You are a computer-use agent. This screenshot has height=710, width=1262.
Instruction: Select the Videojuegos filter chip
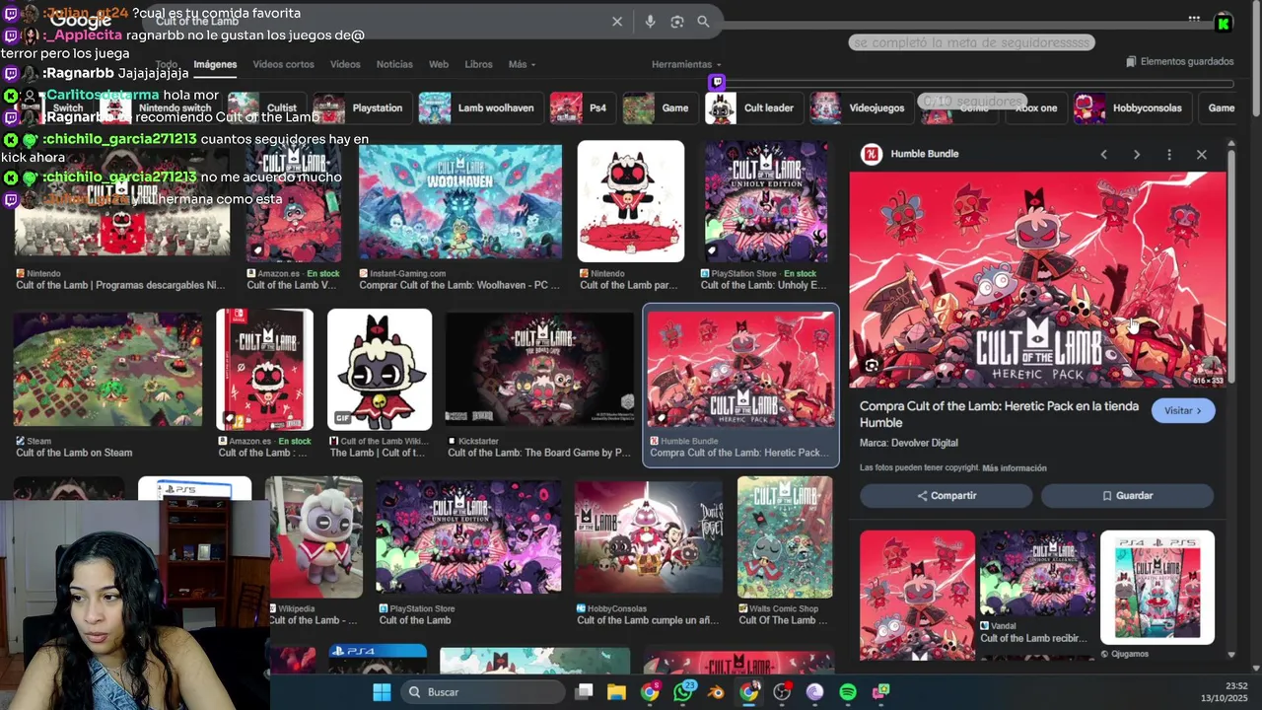tap(862, 108)
